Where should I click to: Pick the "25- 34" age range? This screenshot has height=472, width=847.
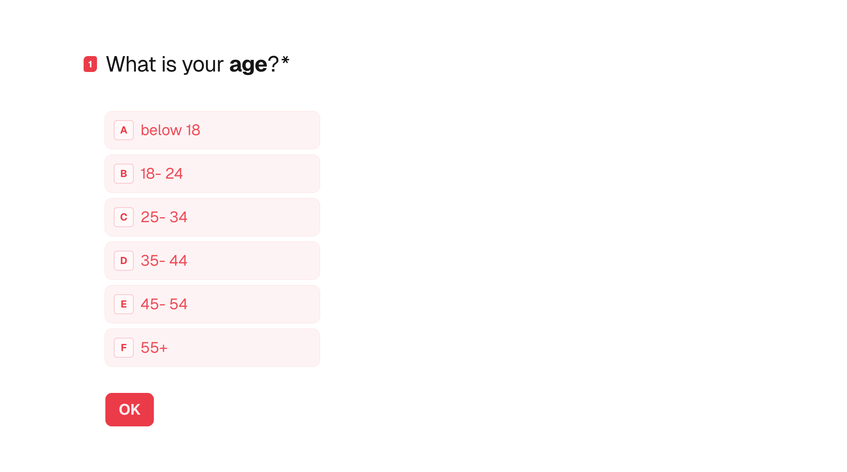pos(212,217)
